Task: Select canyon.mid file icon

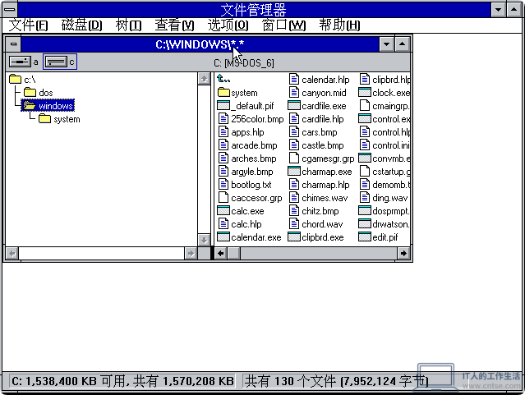Action: pos(294,93)
